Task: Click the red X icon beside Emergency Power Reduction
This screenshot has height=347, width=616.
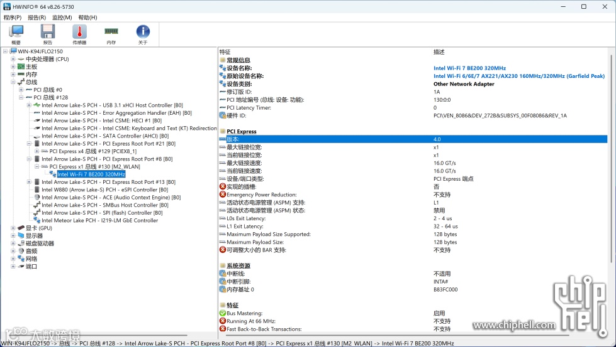Action: [x=223, y=195]
